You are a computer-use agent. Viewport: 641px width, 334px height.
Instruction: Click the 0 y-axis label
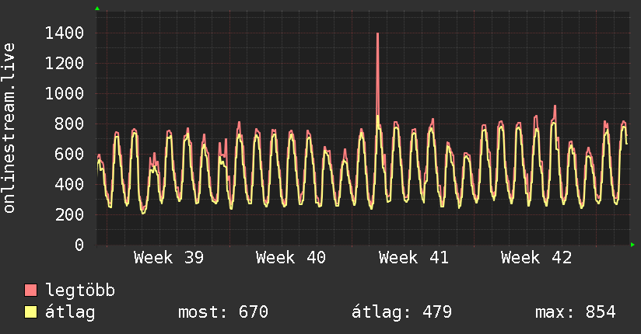pos(79,245)
